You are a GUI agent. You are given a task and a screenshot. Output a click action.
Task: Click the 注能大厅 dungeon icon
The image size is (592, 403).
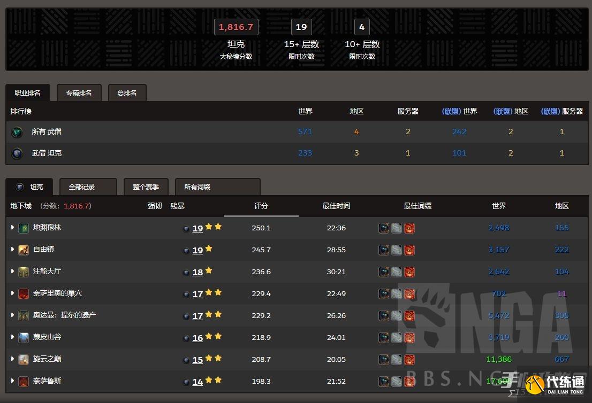click(24, 272)
